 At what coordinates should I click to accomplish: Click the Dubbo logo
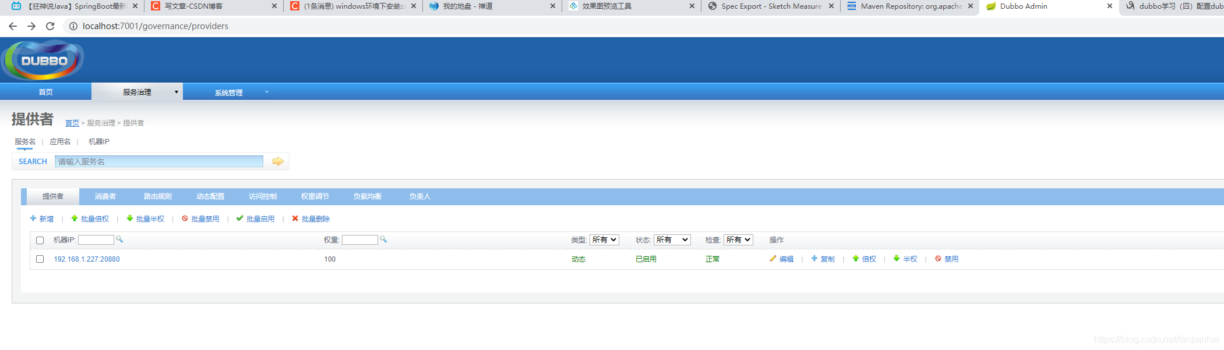(43, 60)
